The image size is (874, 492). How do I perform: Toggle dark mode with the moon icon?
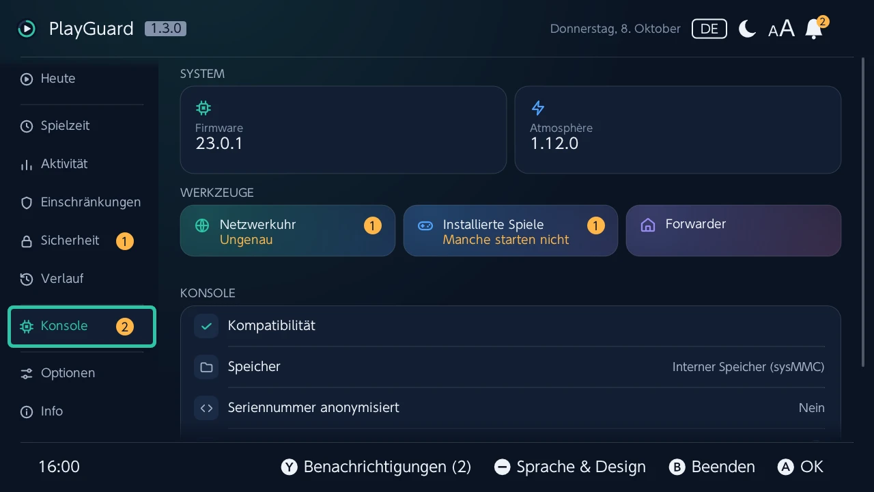[748, 29]
